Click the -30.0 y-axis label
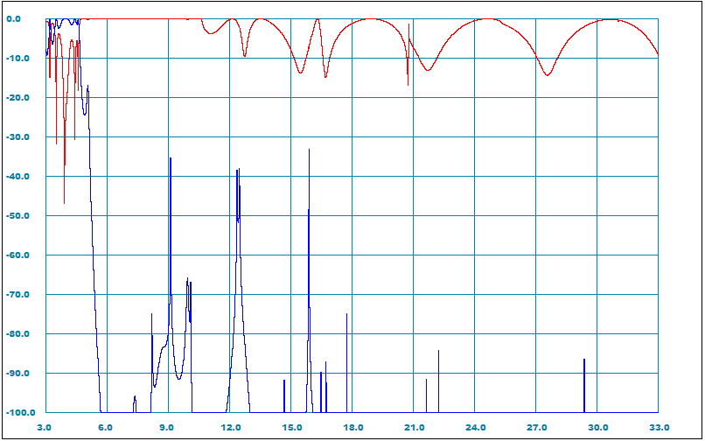Image resolution: width=705 pixels, height=441 pixels. click(19, 137)
